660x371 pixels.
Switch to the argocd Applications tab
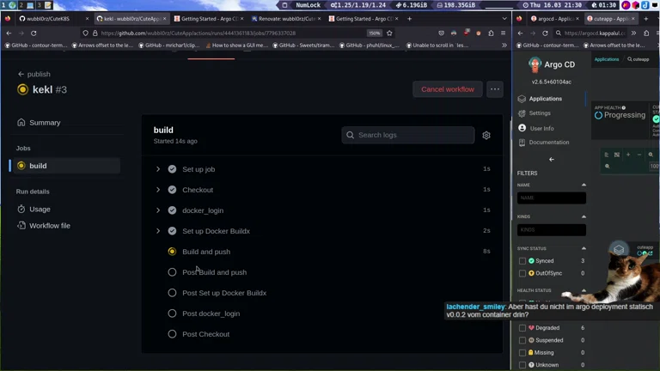click(554, 19)
